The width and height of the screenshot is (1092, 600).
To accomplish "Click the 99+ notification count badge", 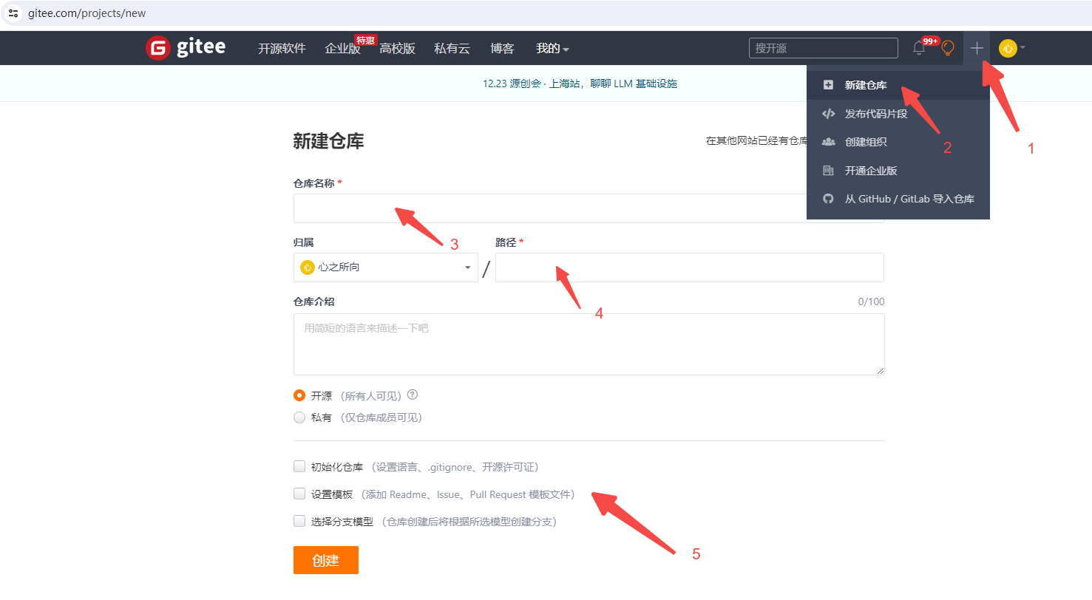I will point(930,41).
